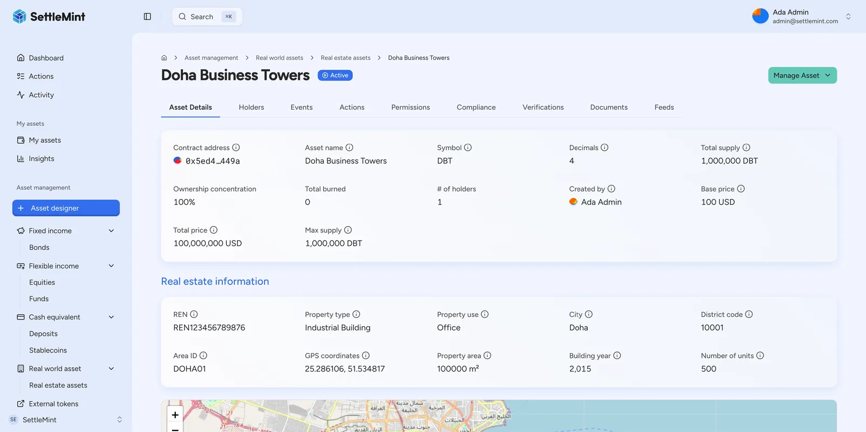This screenshot has height=432, width=866.
Task: Open the Manage Asset dropdown
Action: tap(802, 76)
